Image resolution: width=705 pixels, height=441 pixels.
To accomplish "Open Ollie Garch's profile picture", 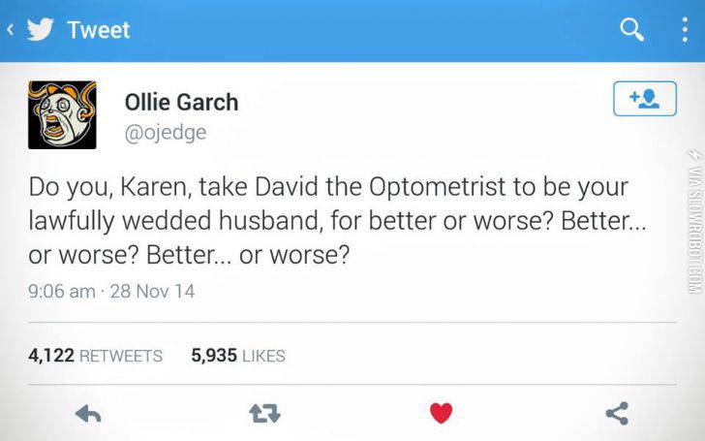I will [x=62, y=114].
